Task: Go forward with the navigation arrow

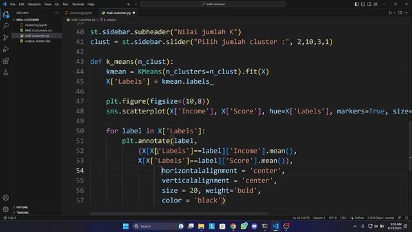Action: [136, 5]
